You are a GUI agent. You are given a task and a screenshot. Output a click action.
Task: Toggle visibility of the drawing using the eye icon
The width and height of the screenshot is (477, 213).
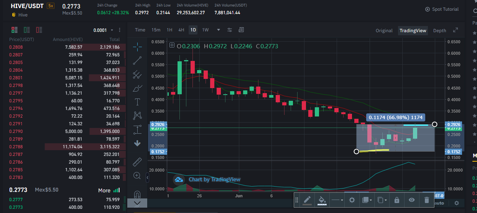click(x=412, y=200)
